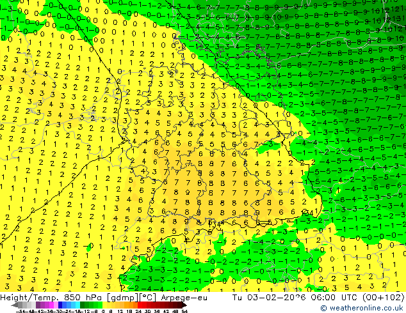The width and height of the screenshot is (406, 313).
Task: Click the '54' value at legend's right end
Action: point(184,311)
